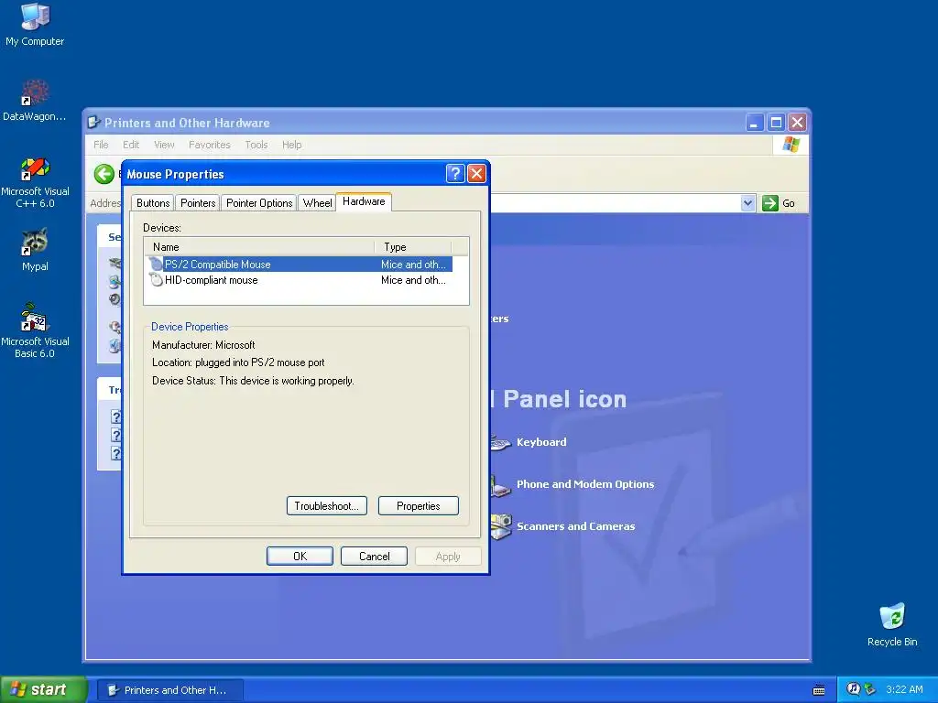Select the HID-compliant mouse row
Screen dimensions: 938x703
pyautogui.click(x=299, y=280)
